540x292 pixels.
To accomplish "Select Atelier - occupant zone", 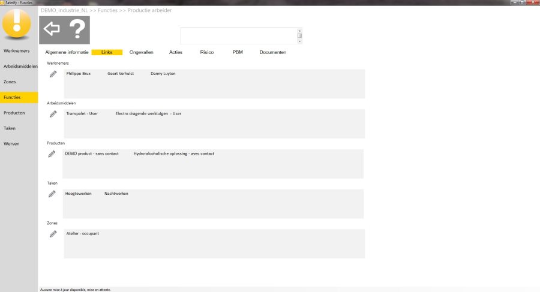I will coord(82,233).
